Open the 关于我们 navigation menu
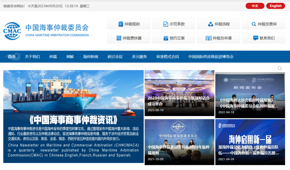Viewport: 290px width, 170px height. pos(32,57)
